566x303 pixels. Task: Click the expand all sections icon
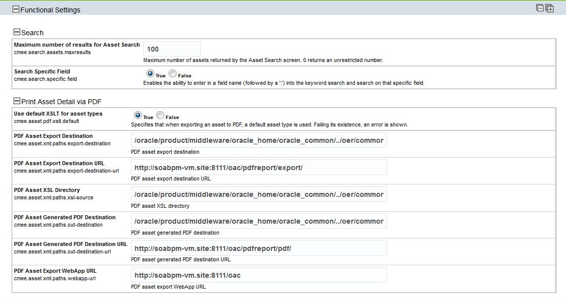[x=550, y=8]
